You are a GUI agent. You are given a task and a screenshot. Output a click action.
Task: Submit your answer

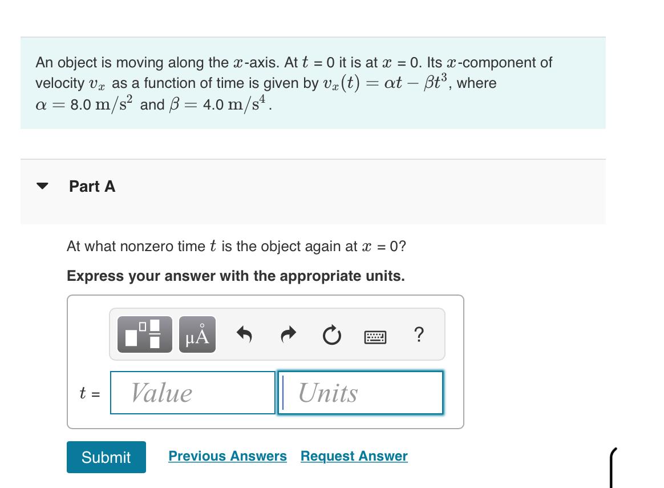coord(106,457)
